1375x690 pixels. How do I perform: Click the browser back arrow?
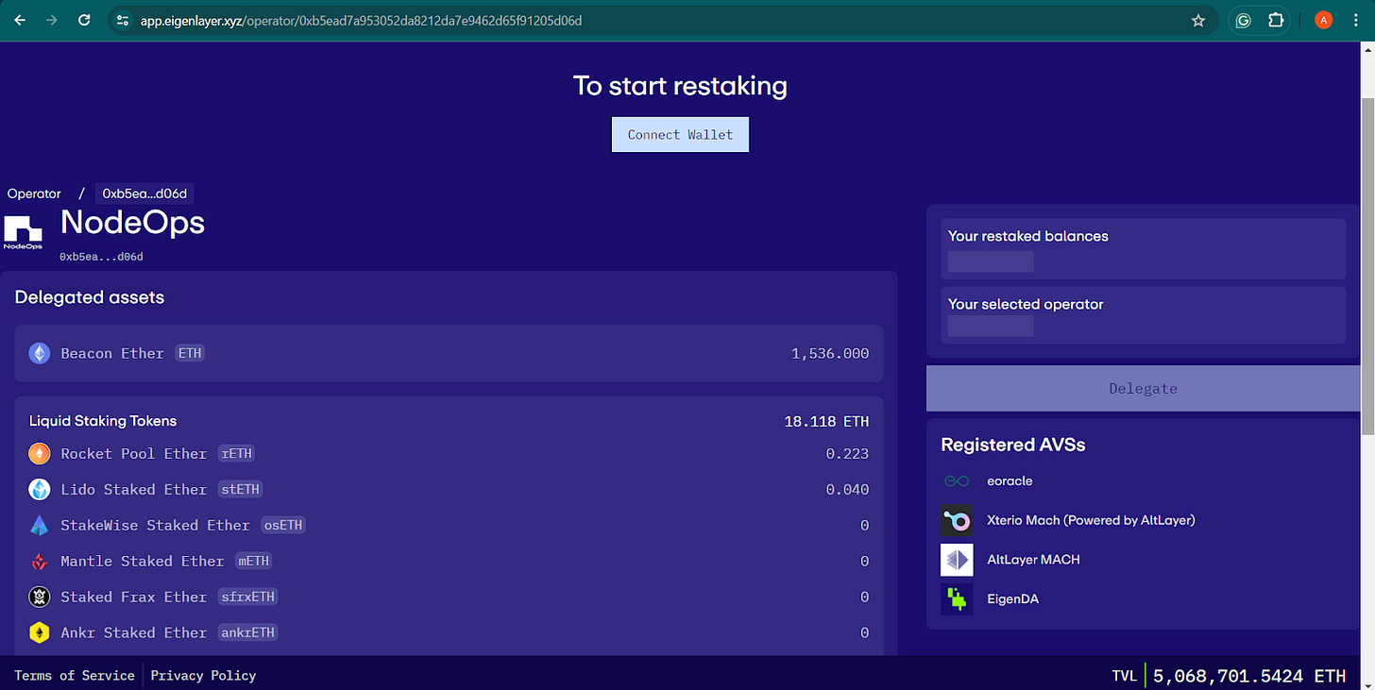tap(20, 20)
